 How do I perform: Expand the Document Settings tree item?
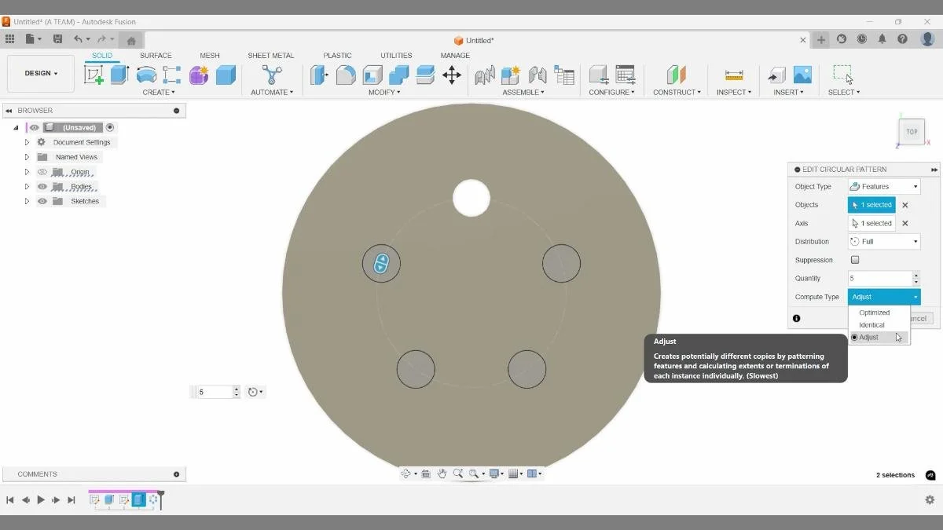click(x=27, y=141)
